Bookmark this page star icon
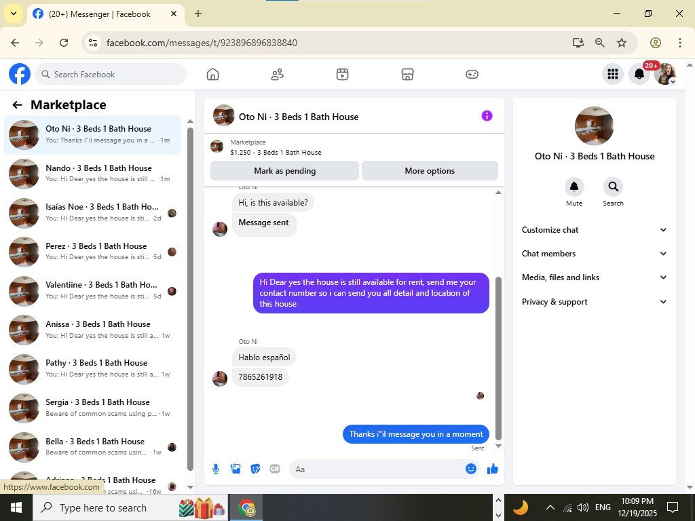Image resolution: width=695 pixels, height=521 pixels. pyautogui.click(x=622, y=43)
